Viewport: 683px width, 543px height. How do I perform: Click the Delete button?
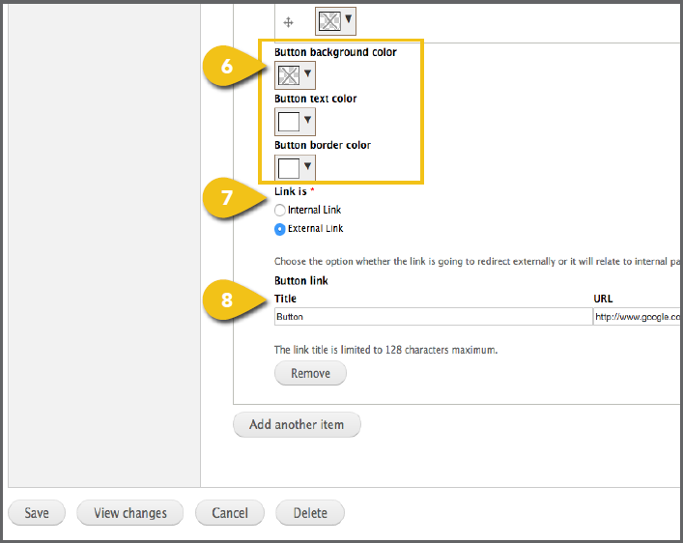[x=310, y=513]
